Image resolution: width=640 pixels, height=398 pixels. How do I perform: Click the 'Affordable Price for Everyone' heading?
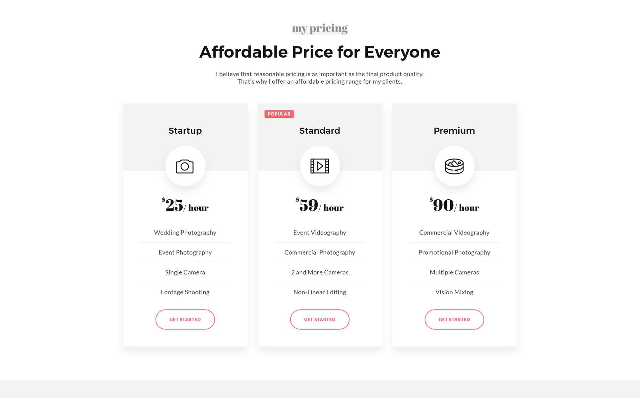[320, 52]
